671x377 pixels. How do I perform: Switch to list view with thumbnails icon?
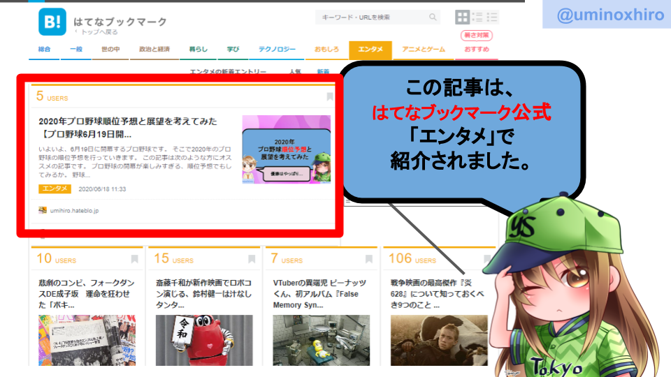pos(477,17)
